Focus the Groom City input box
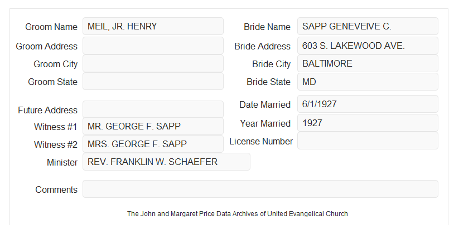 pyautogui.click(x=153, y=63)
